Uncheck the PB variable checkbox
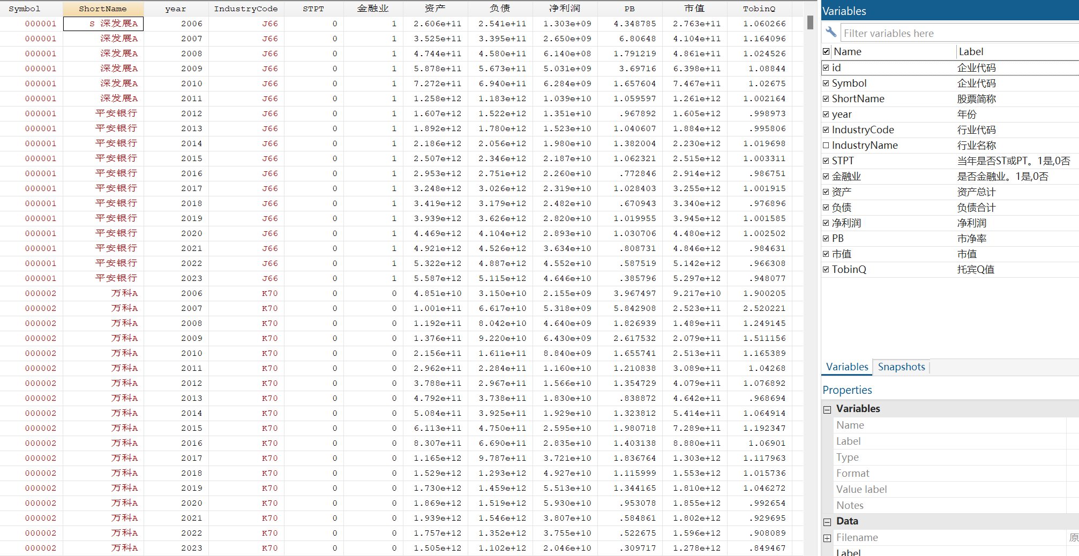Image resolution: width=1079 pixels, height=556 pixels. (826, 239)
